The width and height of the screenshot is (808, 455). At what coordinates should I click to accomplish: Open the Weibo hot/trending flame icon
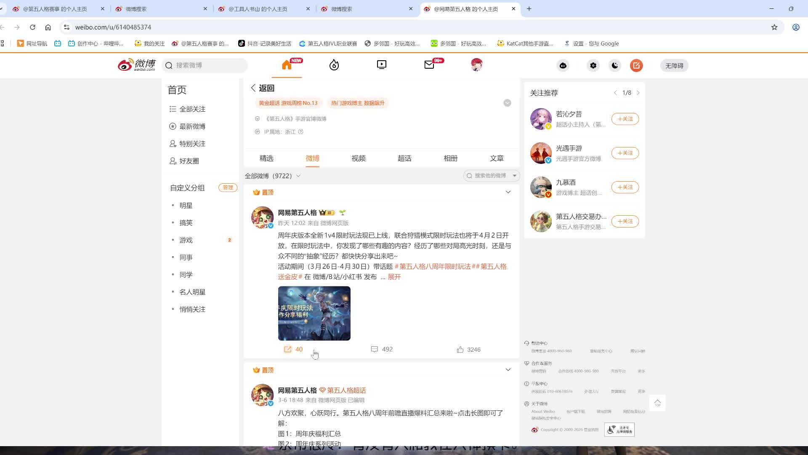click(x=334, y=65)
